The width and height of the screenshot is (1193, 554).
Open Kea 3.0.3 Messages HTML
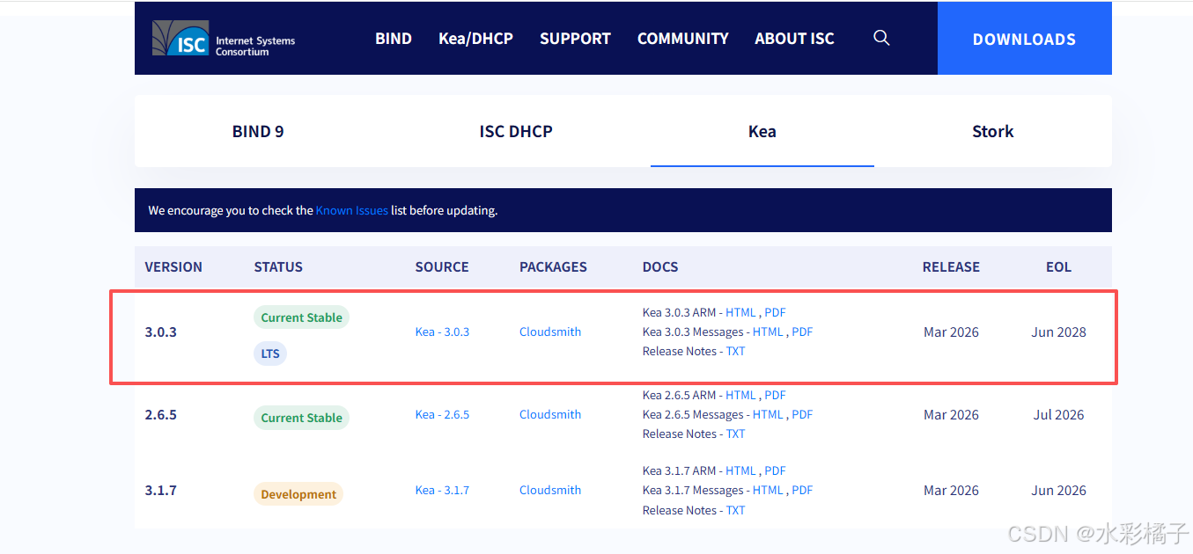pos(768,332)
